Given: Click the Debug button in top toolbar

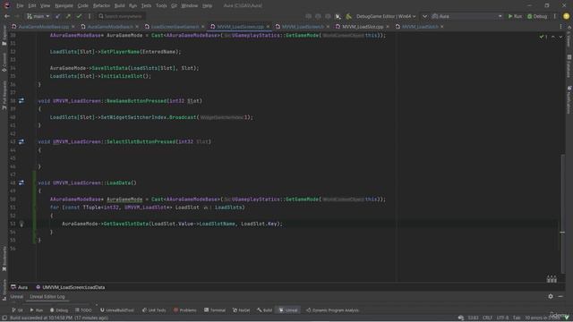Looking at the screenshot, I should point(537,16).
